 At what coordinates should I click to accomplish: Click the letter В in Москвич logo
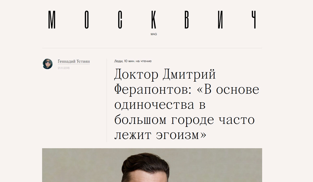point(187,20)
